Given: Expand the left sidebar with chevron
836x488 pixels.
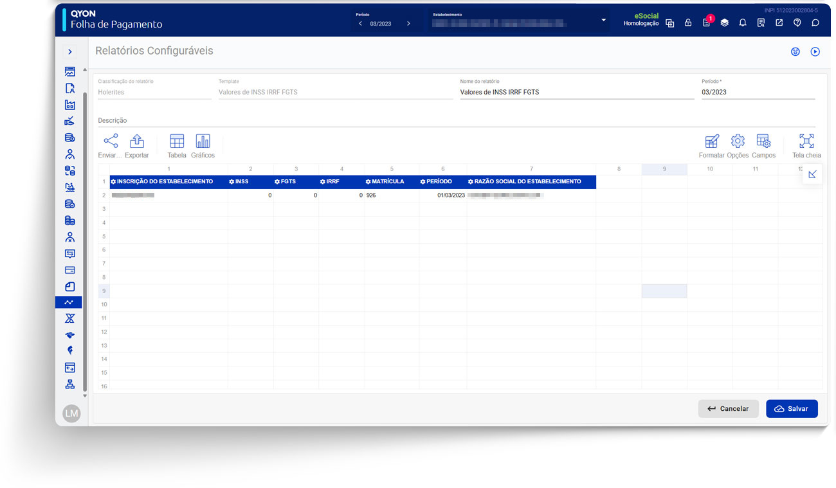Looking at the screenshot, I should (70, 52).
